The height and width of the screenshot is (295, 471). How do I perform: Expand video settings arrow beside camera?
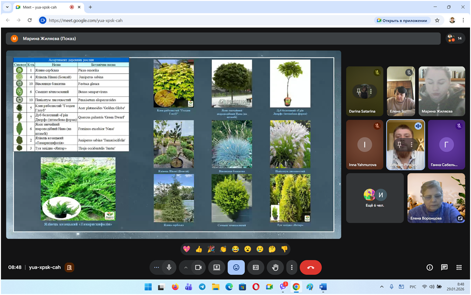(x=186, y=267)
